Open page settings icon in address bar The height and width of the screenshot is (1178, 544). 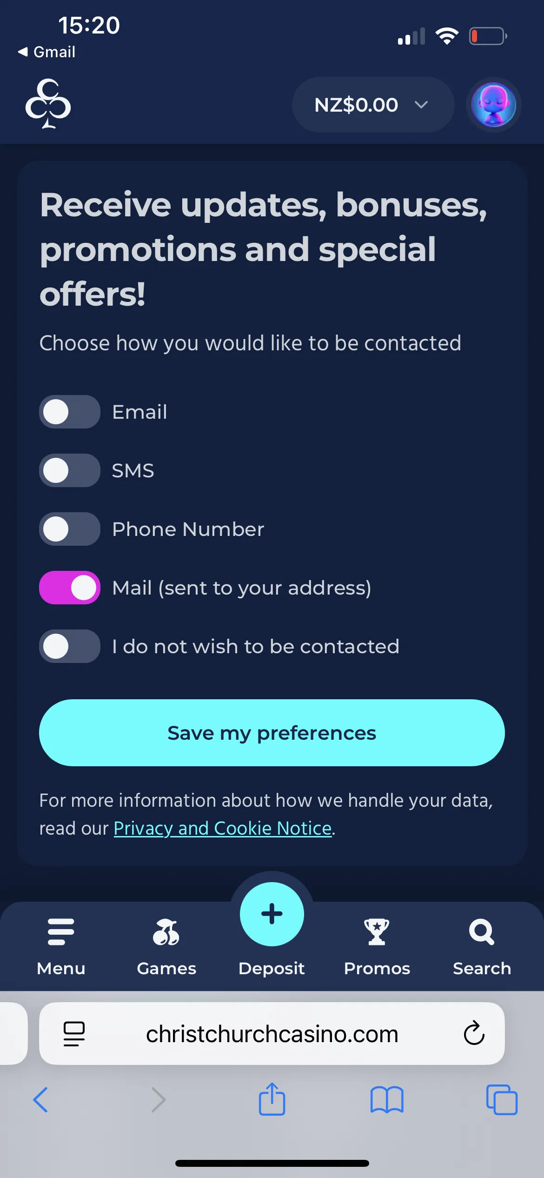[x=74, y=1034]
